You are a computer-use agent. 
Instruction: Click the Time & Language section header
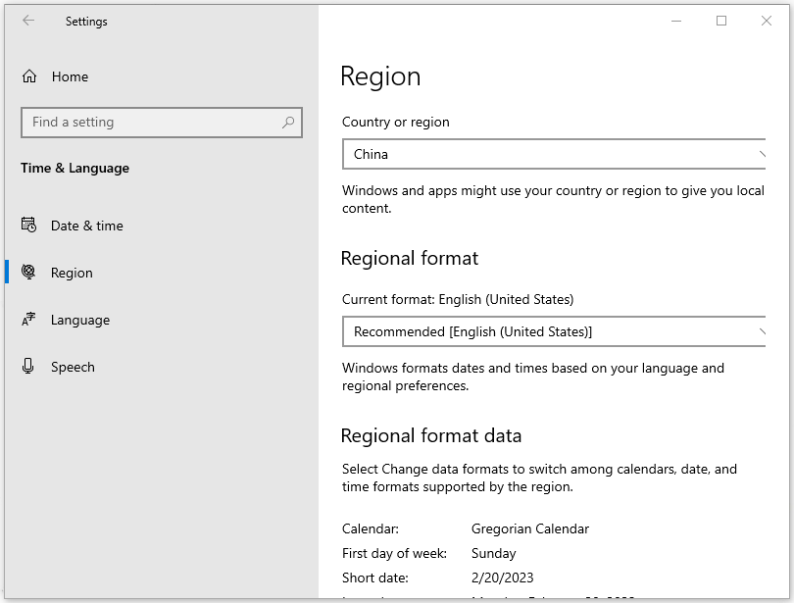[x=74, y=168]
